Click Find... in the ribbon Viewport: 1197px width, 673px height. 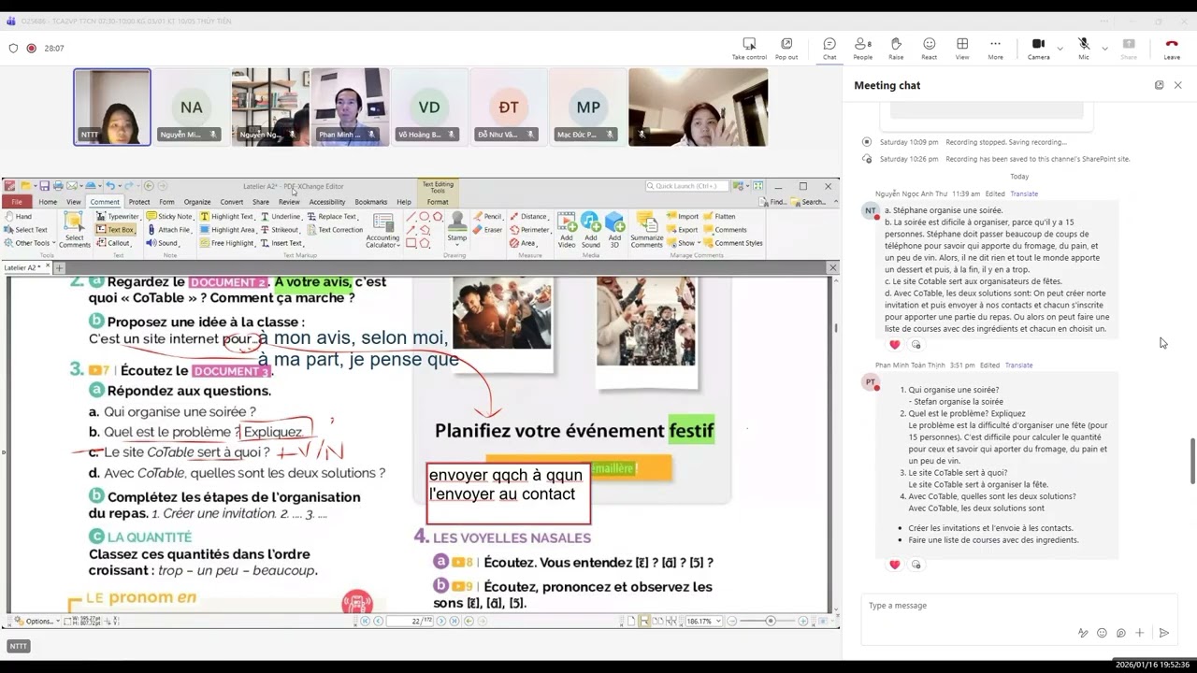click(773, 202)
